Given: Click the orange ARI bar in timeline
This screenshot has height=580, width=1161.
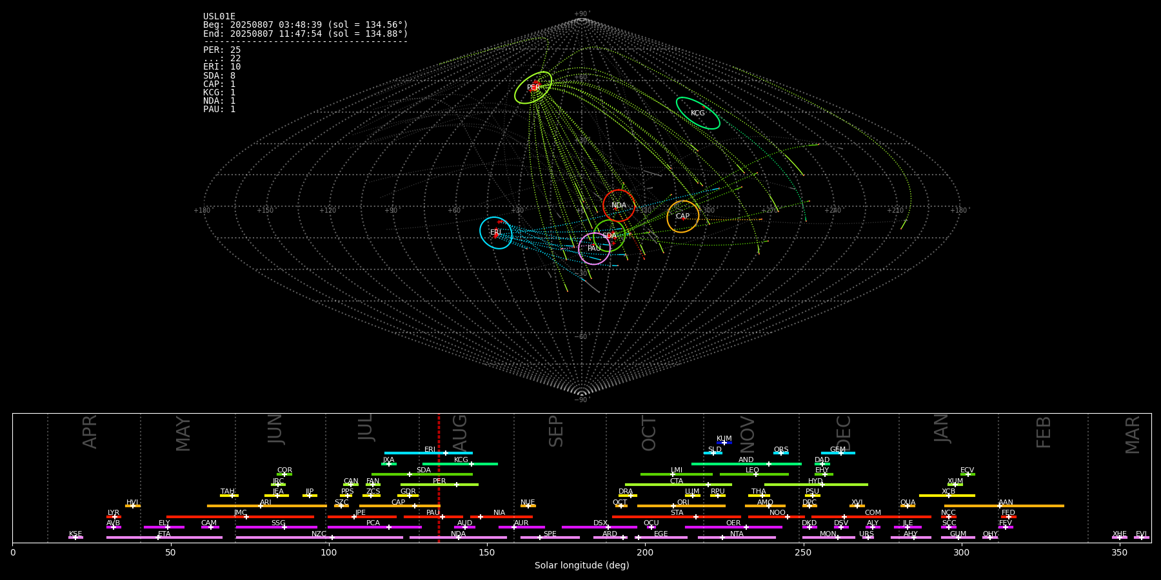Looking at the screenshot, I should [266, 506].
